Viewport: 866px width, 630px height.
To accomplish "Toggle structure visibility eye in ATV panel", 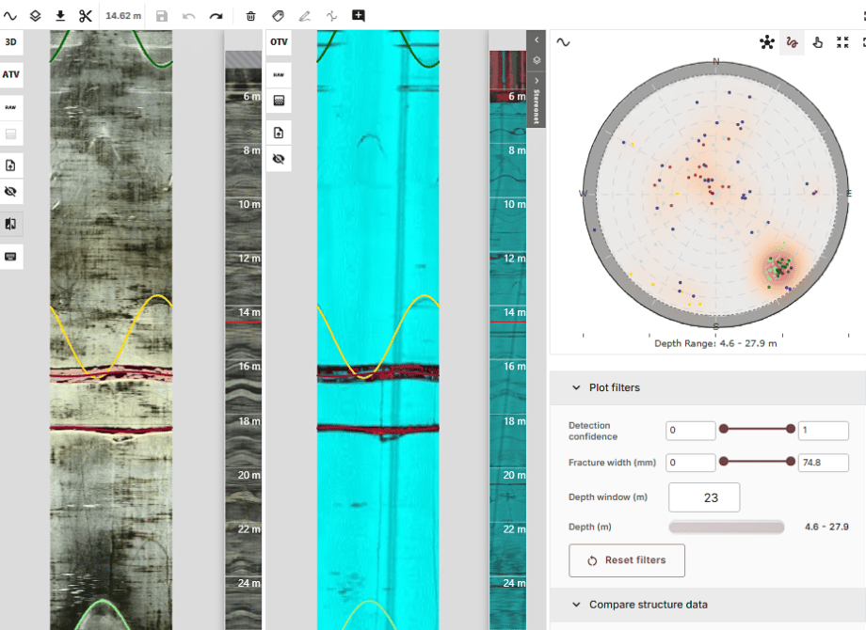I will pyautogui.click(x=11, y=192).
